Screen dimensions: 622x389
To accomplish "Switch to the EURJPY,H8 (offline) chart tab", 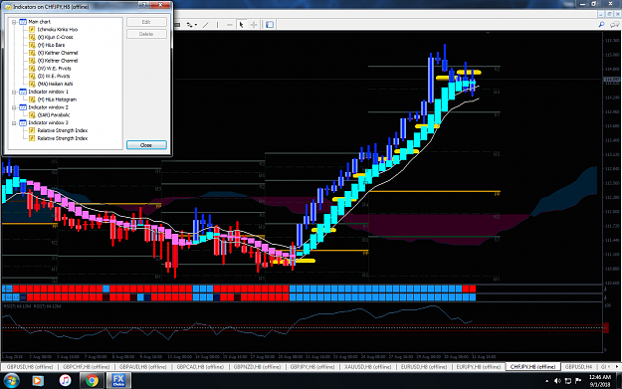I will (479, 367).
